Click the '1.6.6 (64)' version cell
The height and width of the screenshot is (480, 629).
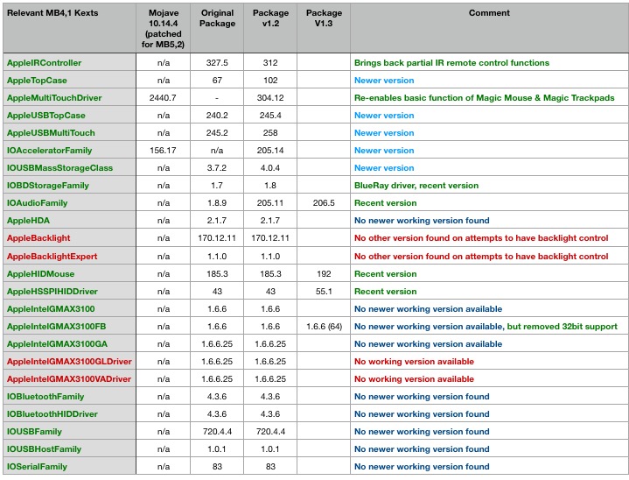point(325,327)
